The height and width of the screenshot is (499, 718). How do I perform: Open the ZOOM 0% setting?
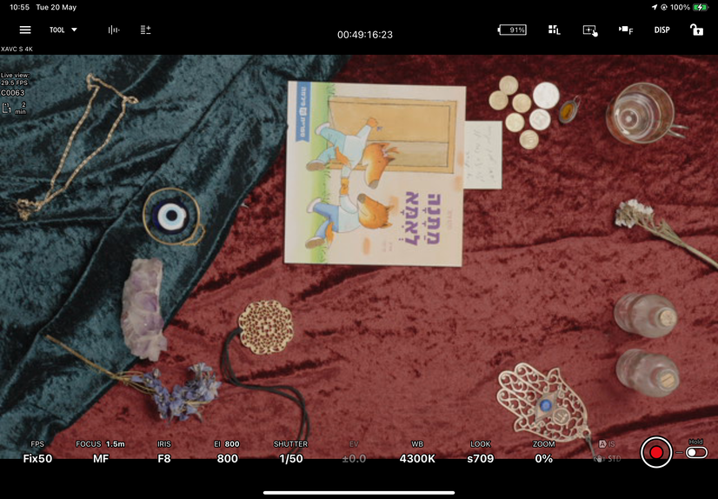(543, 452)
